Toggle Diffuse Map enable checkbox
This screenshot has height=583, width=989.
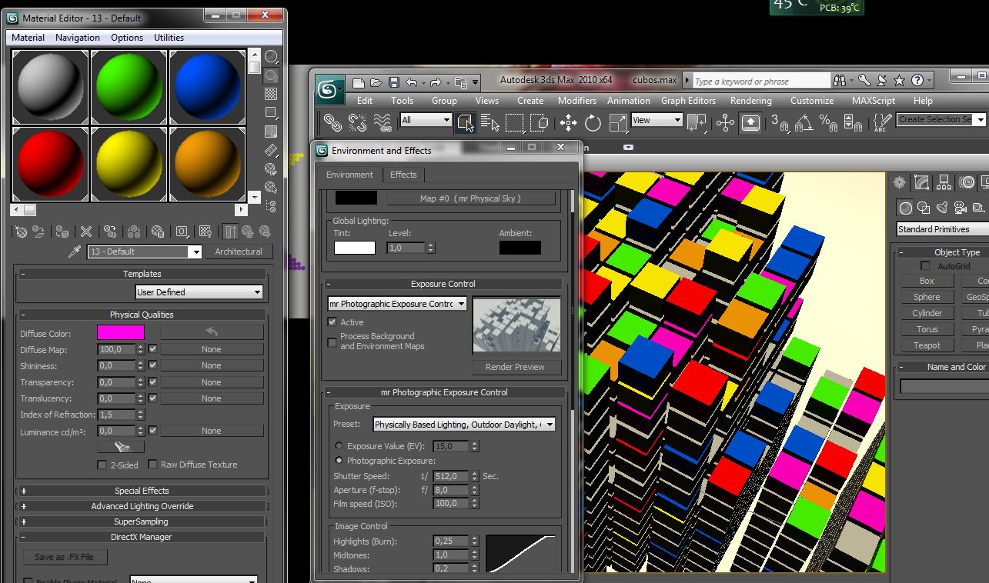coord(152,349)
